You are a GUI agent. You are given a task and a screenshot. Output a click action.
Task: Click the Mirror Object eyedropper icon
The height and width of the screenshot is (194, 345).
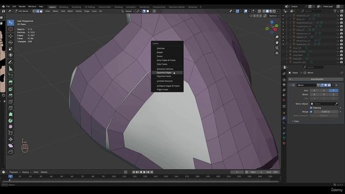(336, 104)
